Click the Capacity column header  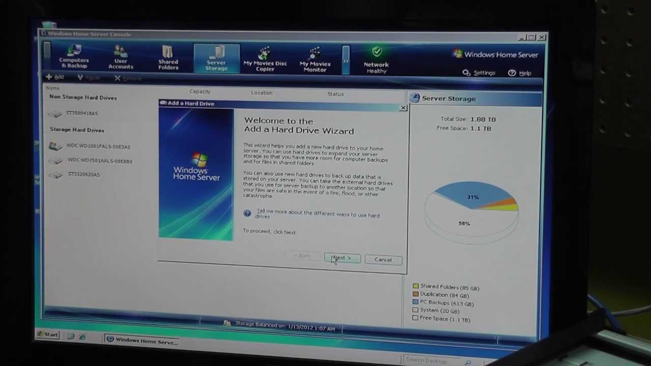tap(200, 91)
